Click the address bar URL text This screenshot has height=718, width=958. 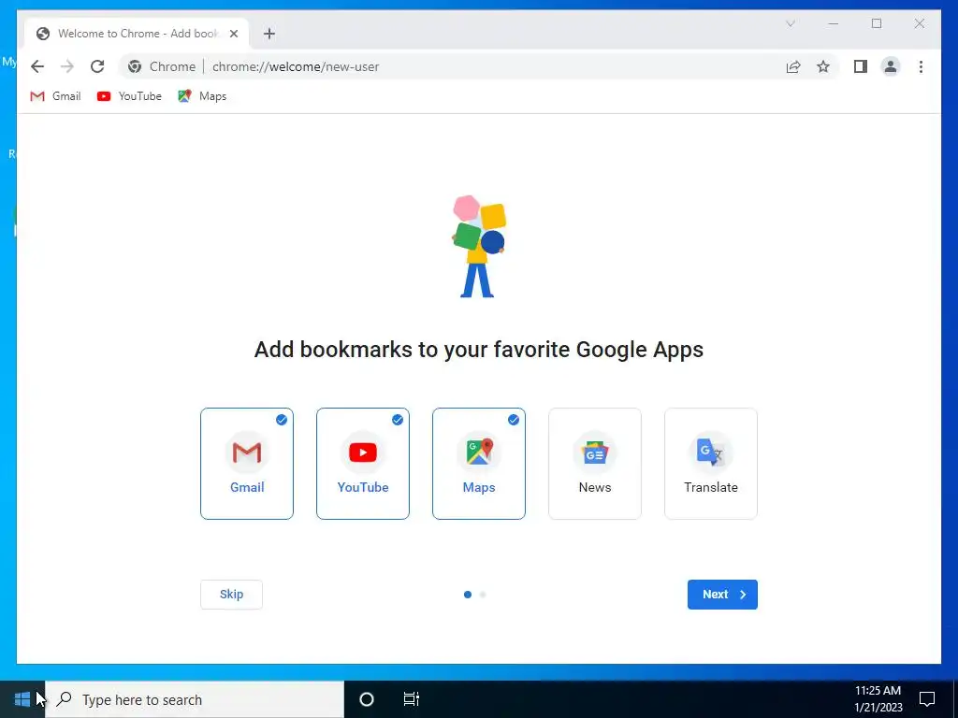point(296,66)
